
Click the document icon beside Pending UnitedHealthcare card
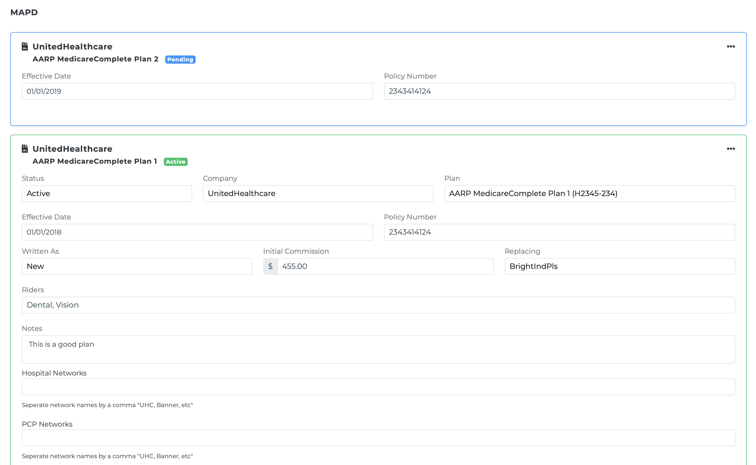(x=25, y=46)
